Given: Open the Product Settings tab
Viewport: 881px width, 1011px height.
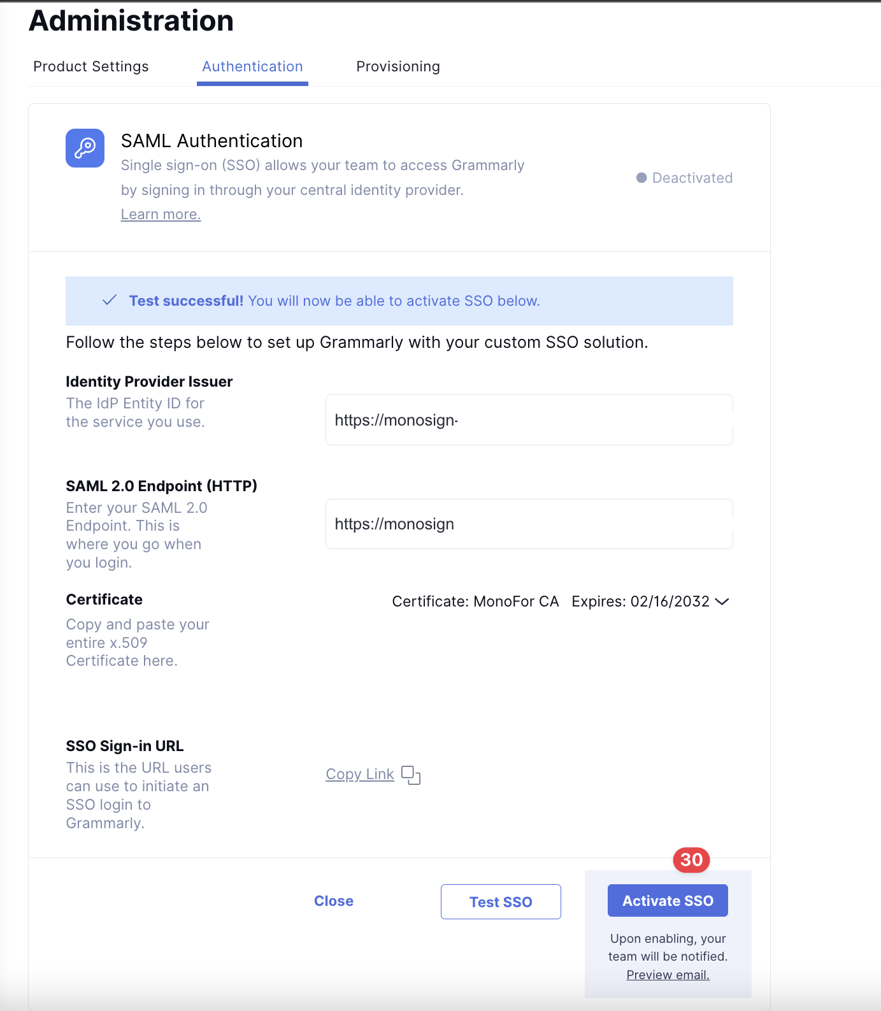Looking at the screenshot, I should pyautogui.click(x=91, y=66).
